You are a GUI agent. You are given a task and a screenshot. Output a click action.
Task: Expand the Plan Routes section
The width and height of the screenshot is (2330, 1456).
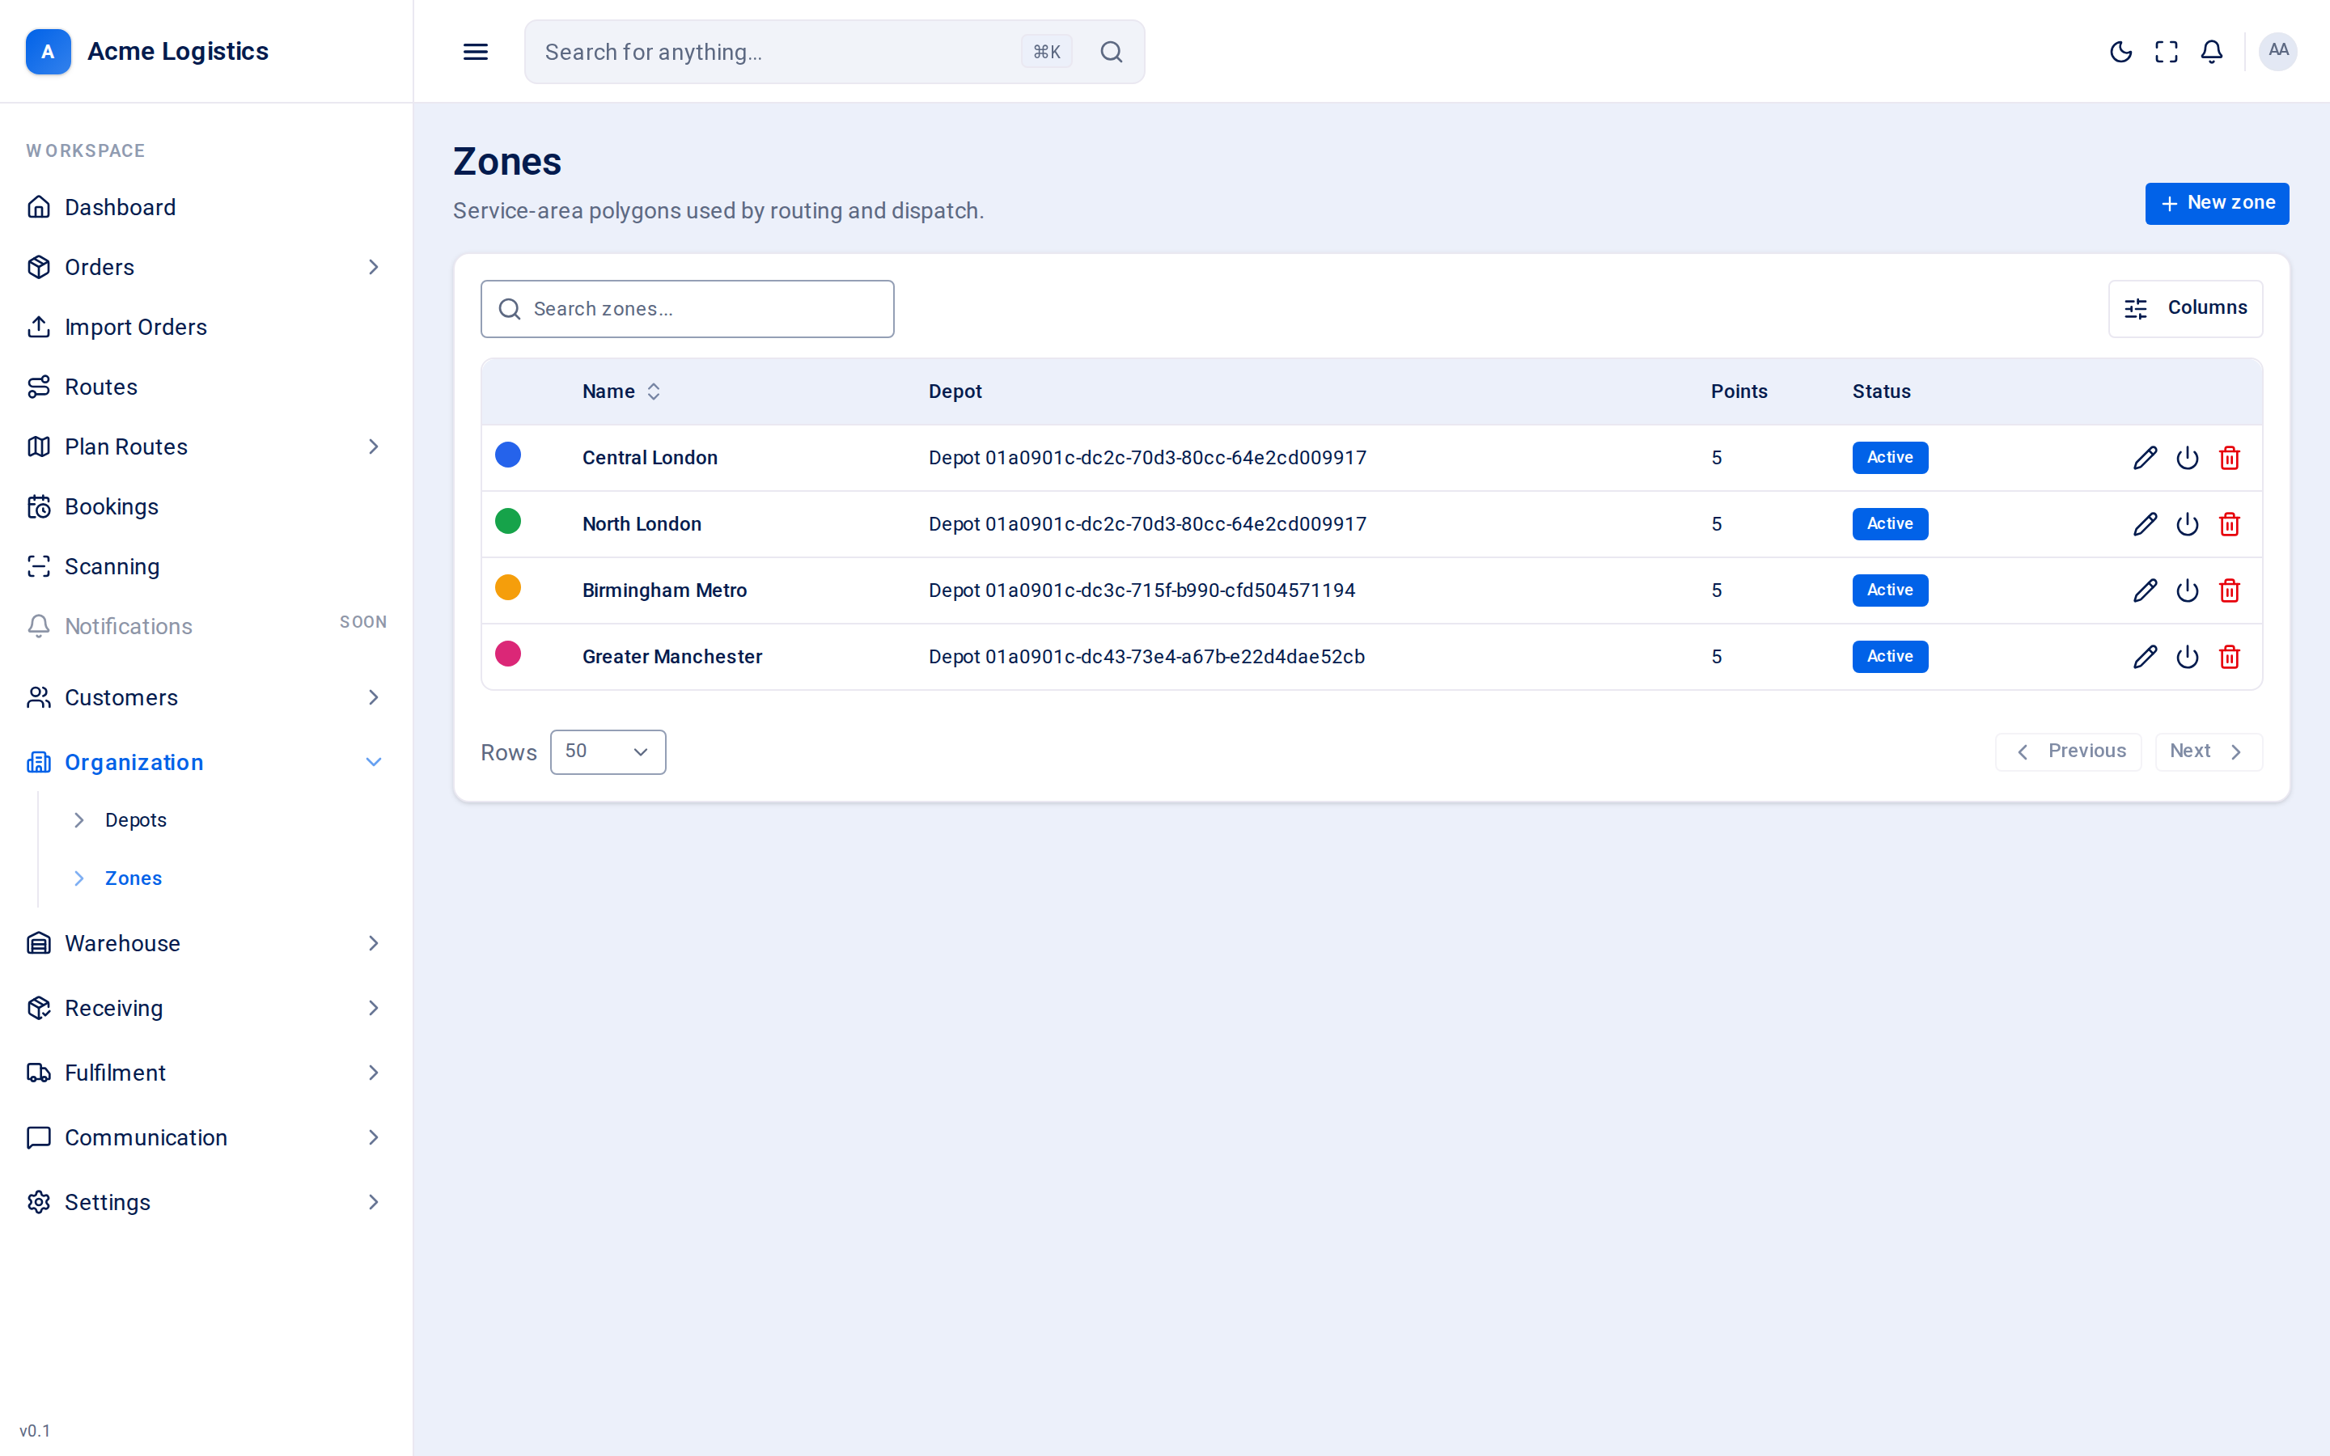(x=206, y=447)
